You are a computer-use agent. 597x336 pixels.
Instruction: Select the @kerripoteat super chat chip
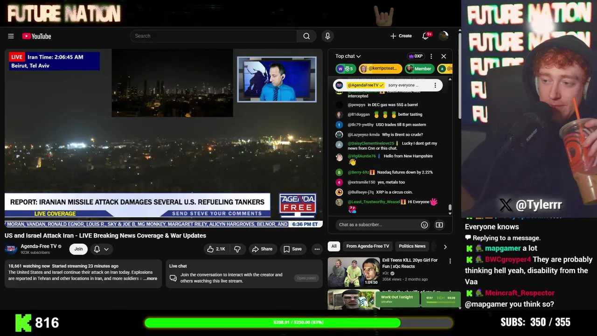[x=380, y=69]
